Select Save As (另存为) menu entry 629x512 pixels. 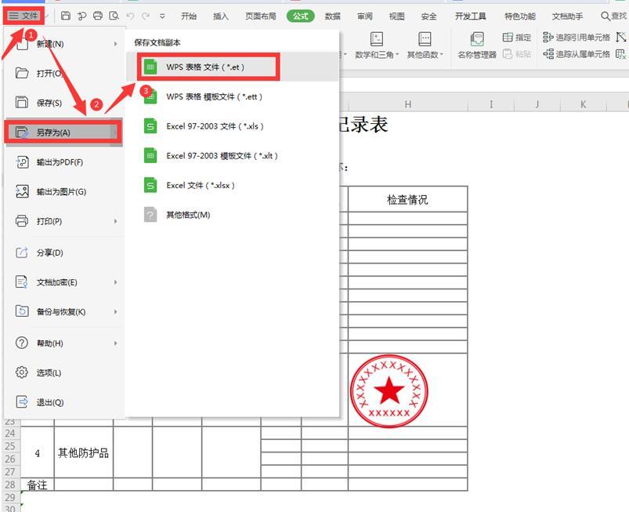tap(63, 132)
